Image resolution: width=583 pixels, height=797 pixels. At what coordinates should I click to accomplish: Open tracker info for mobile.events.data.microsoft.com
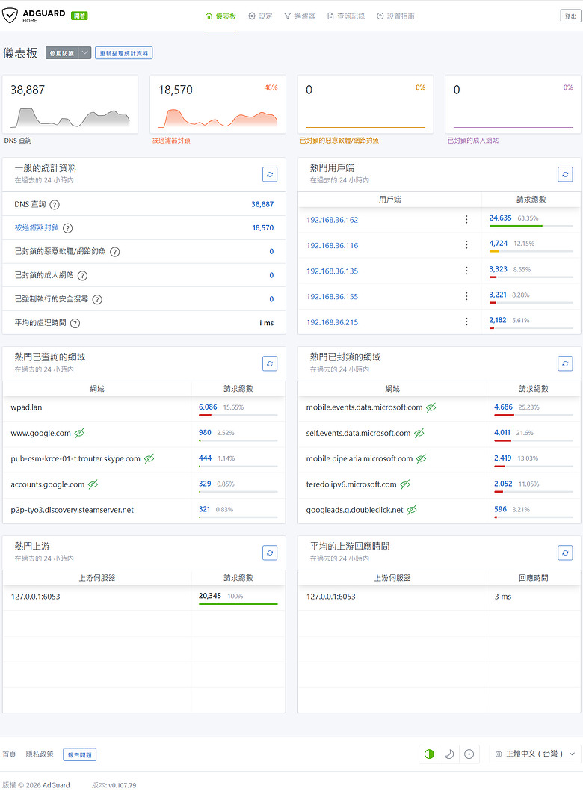(x=431, y=407)
